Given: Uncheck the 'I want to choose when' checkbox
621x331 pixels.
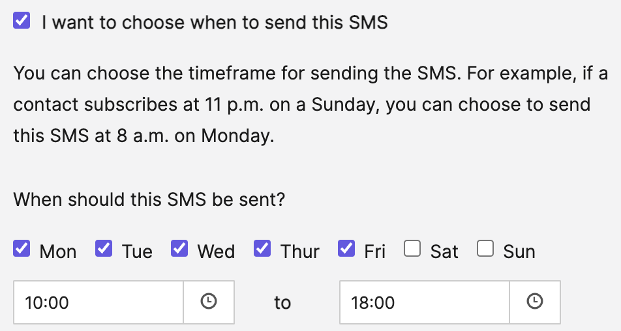Looking at the screenshot, I should click(x=22, y=20).
